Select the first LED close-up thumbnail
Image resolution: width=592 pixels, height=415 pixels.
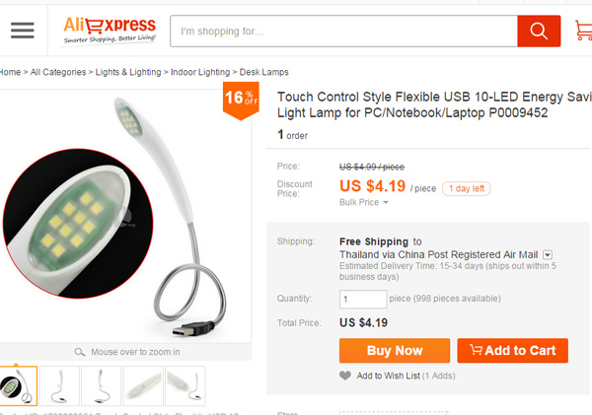[x=18, y=385]
